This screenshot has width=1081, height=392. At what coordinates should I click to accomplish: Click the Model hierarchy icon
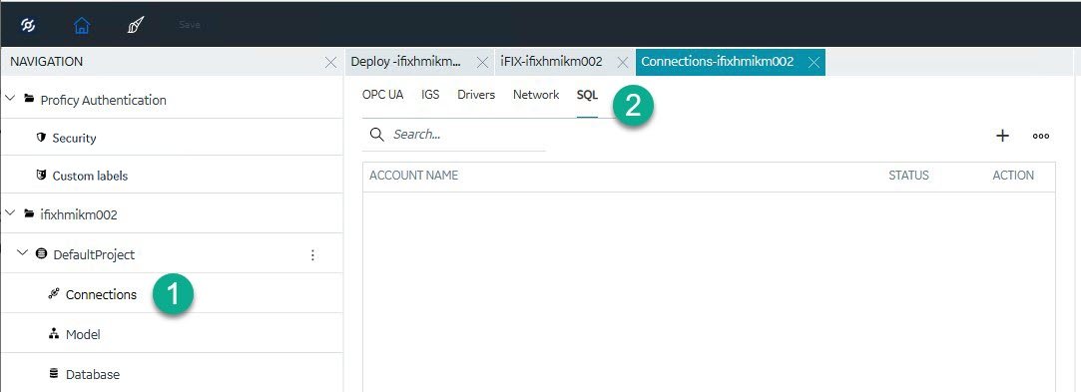pos(54,333)
